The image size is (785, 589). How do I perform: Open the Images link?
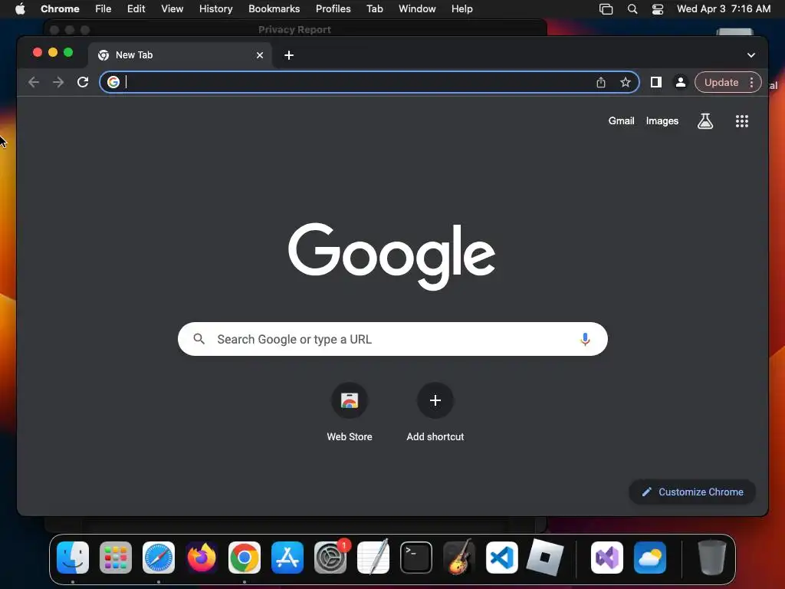pos(662,120)
